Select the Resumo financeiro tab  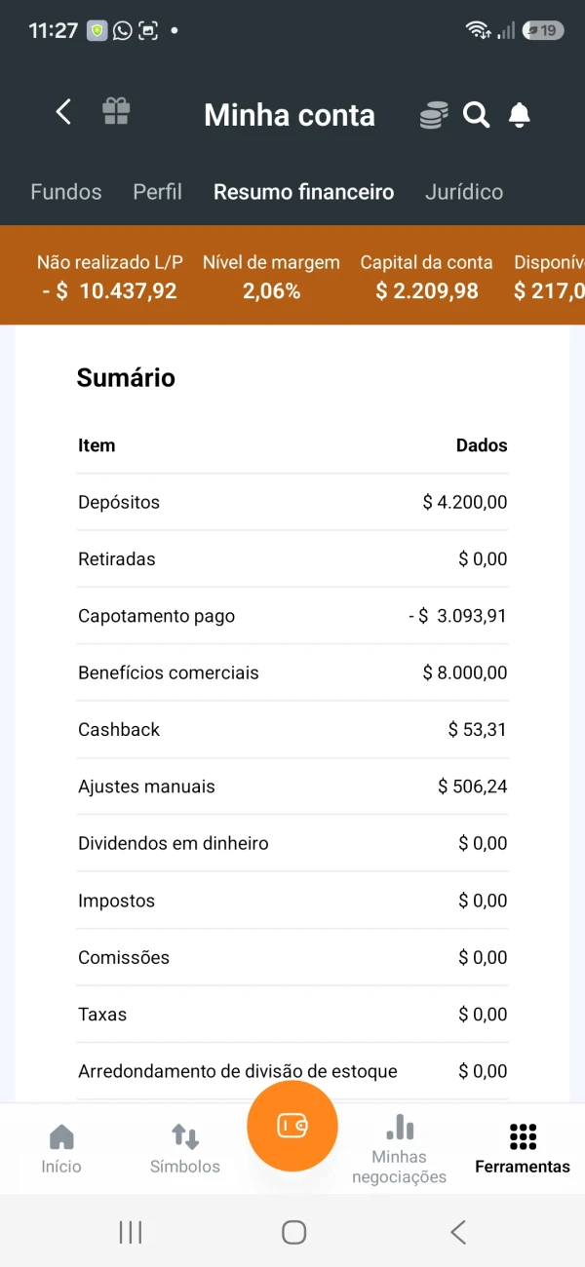click(304, 192)
